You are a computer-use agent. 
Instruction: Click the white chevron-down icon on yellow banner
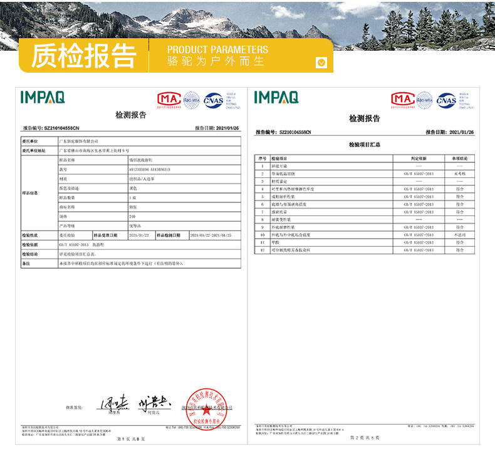(321, 63)
